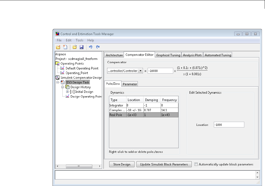Viewport: 265px width, 186px height.
Task: Click the Design Operating Point icon
Action: click(68, 96)
